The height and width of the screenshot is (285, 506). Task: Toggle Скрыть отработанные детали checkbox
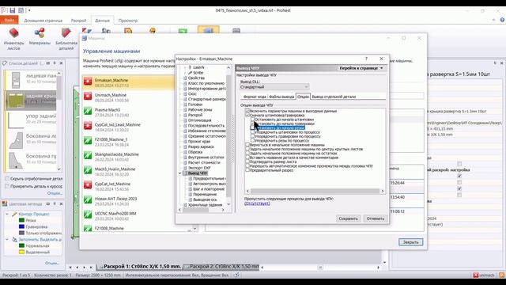(x=7, y=178)
